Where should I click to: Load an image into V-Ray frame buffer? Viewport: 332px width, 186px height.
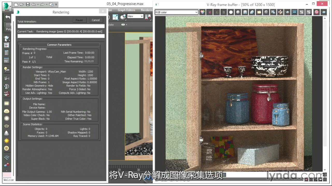(259, 12)
